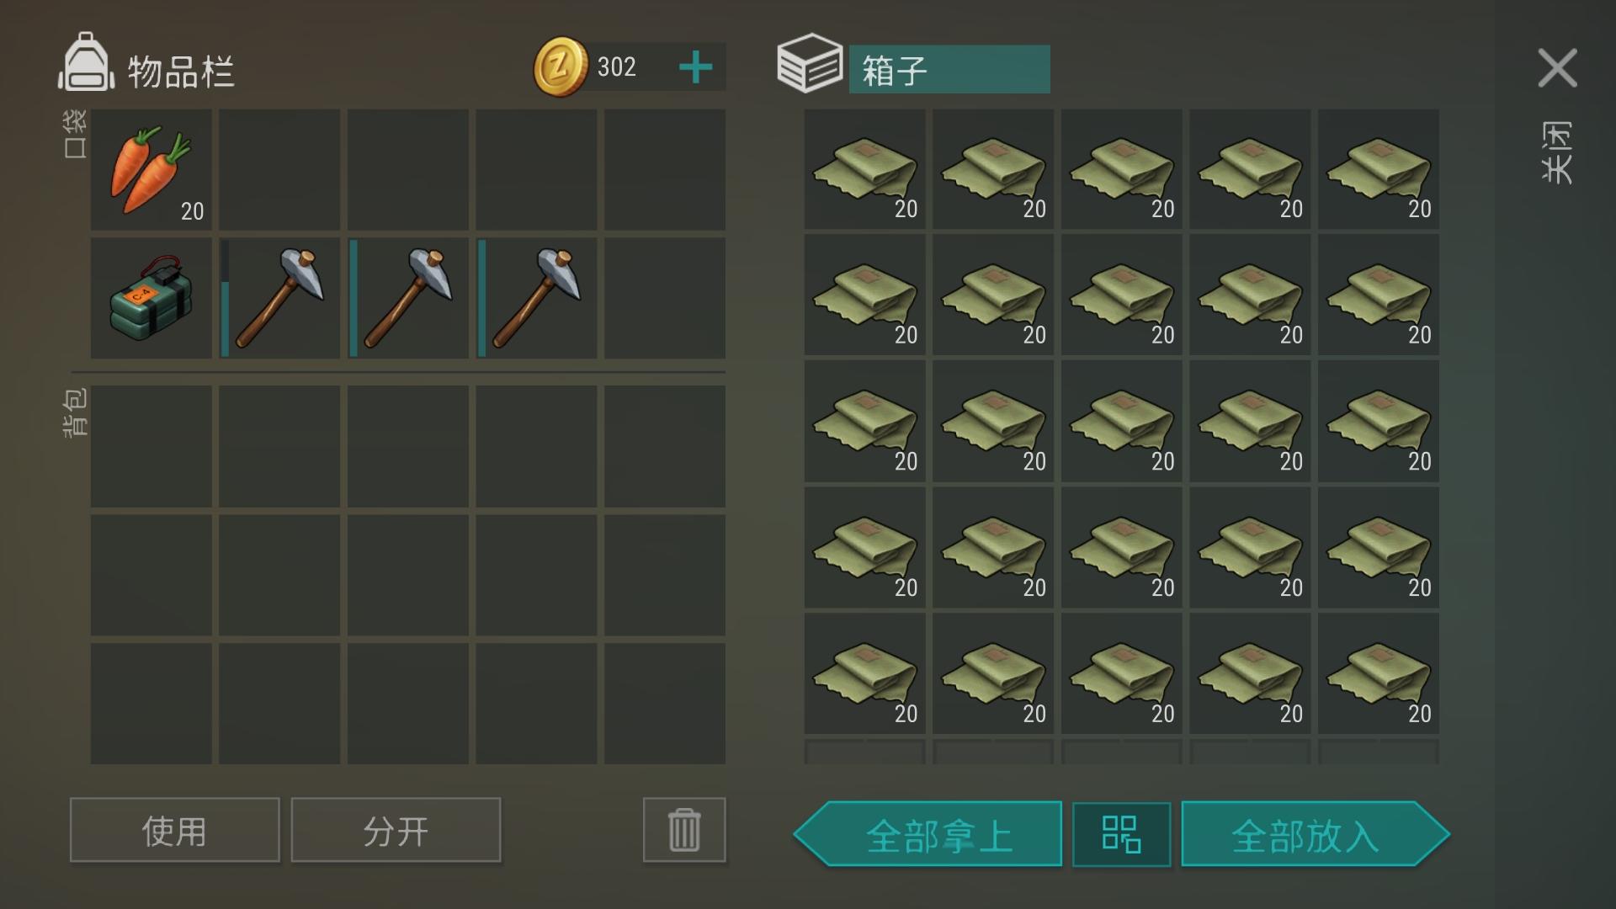Select last cloth stack in fifth row

(x=1379, y=673)
